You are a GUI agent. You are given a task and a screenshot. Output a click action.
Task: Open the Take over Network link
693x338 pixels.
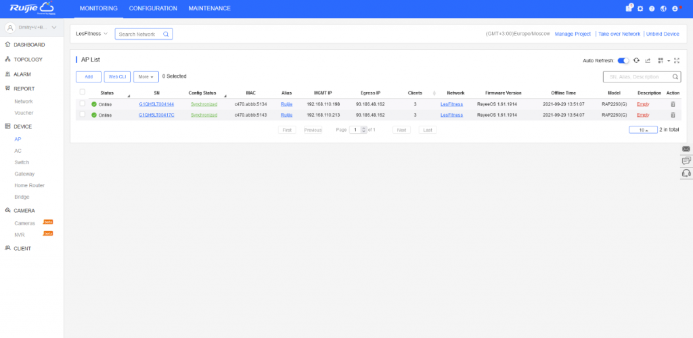click(619, 34)
